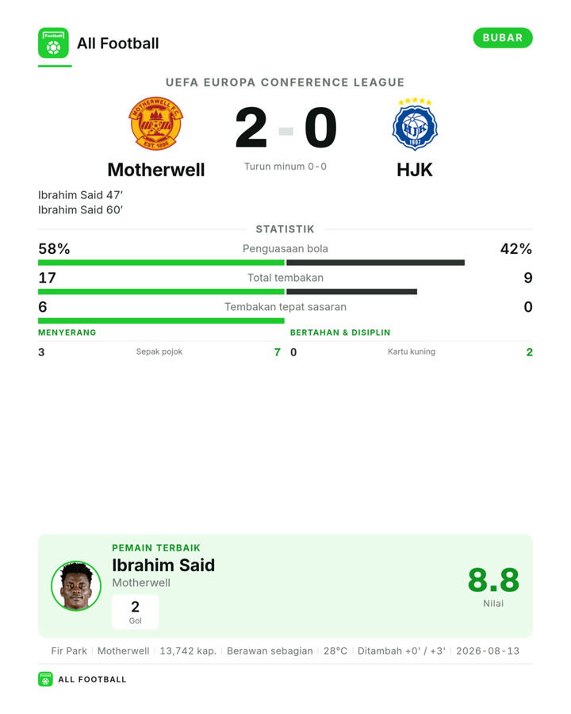This screenshot has width=571, height=714.
Task: Open the HJK club crest
Action: click(x=415, y=124)
